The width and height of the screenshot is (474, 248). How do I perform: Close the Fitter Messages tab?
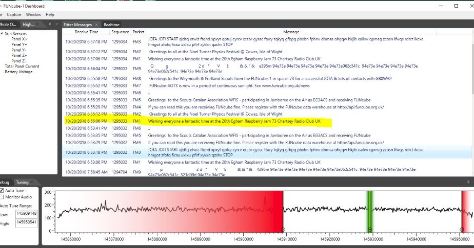click(96, 25)
